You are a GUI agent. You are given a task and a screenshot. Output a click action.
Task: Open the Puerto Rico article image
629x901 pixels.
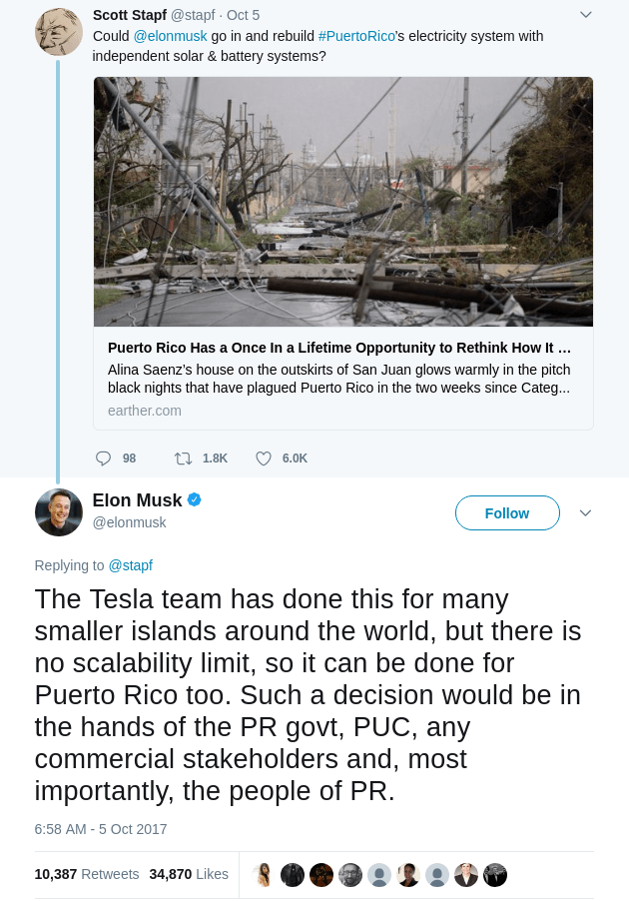pyautogui.click(x=343, y=202)
